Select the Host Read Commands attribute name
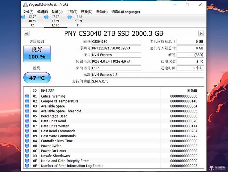This screenshot has width=228, height=172. [58, 131]
